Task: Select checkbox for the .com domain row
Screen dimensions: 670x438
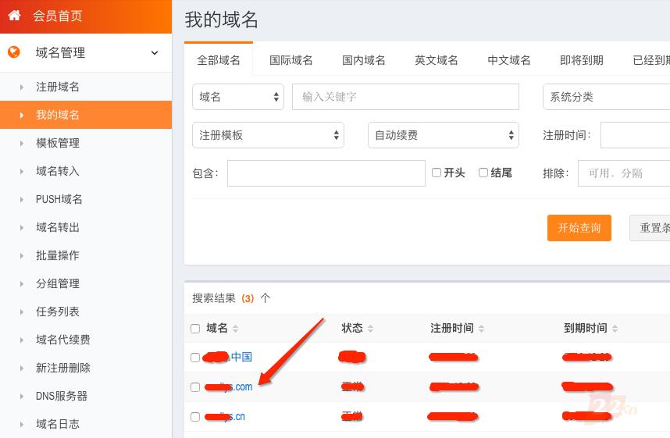Action: 195,387
